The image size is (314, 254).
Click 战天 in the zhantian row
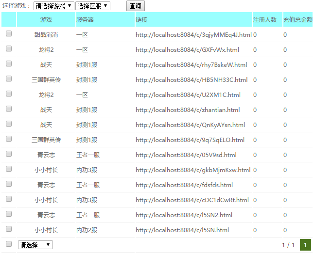tap(46, 110)
